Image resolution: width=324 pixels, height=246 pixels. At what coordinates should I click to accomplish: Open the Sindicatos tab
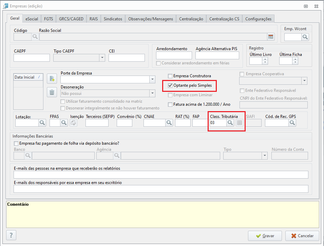[113, 19]
